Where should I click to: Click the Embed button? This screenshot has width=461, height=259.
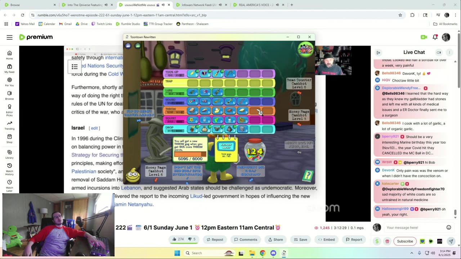point(326,240)
